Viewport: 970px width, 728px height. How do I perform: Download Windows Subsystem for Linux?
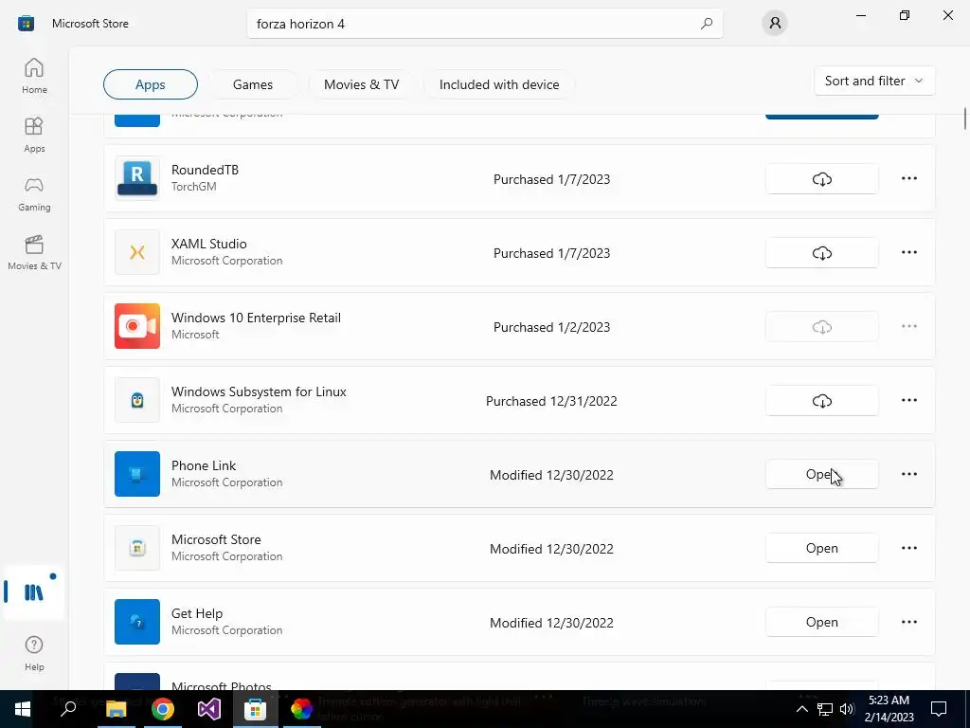coord(821,401)
